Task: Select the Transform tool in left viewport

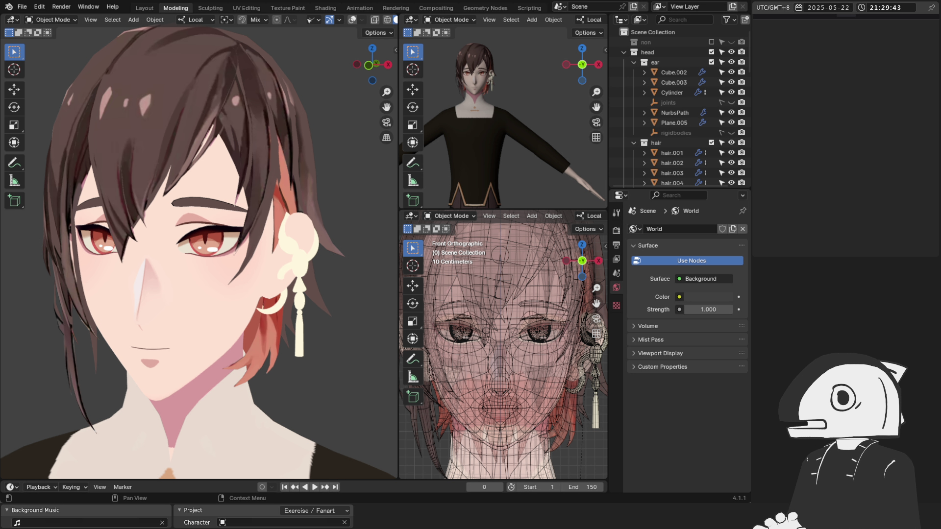Action: coord(14,143)
